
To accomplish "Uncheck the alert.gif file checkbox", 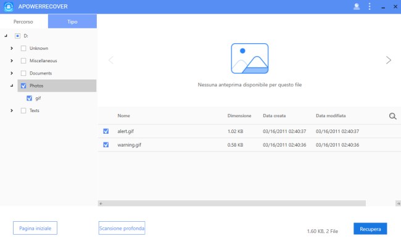I will pos(106,131).
